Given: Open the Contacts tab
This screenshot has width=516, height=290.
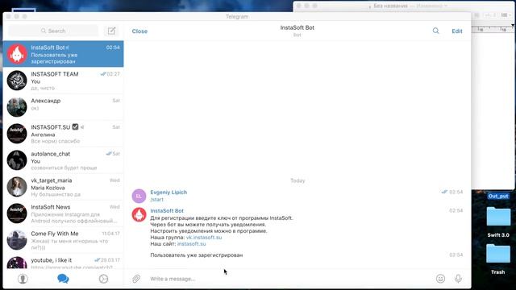Looking at the screenshot, I should pyautogui.click(x=23, y=279).
